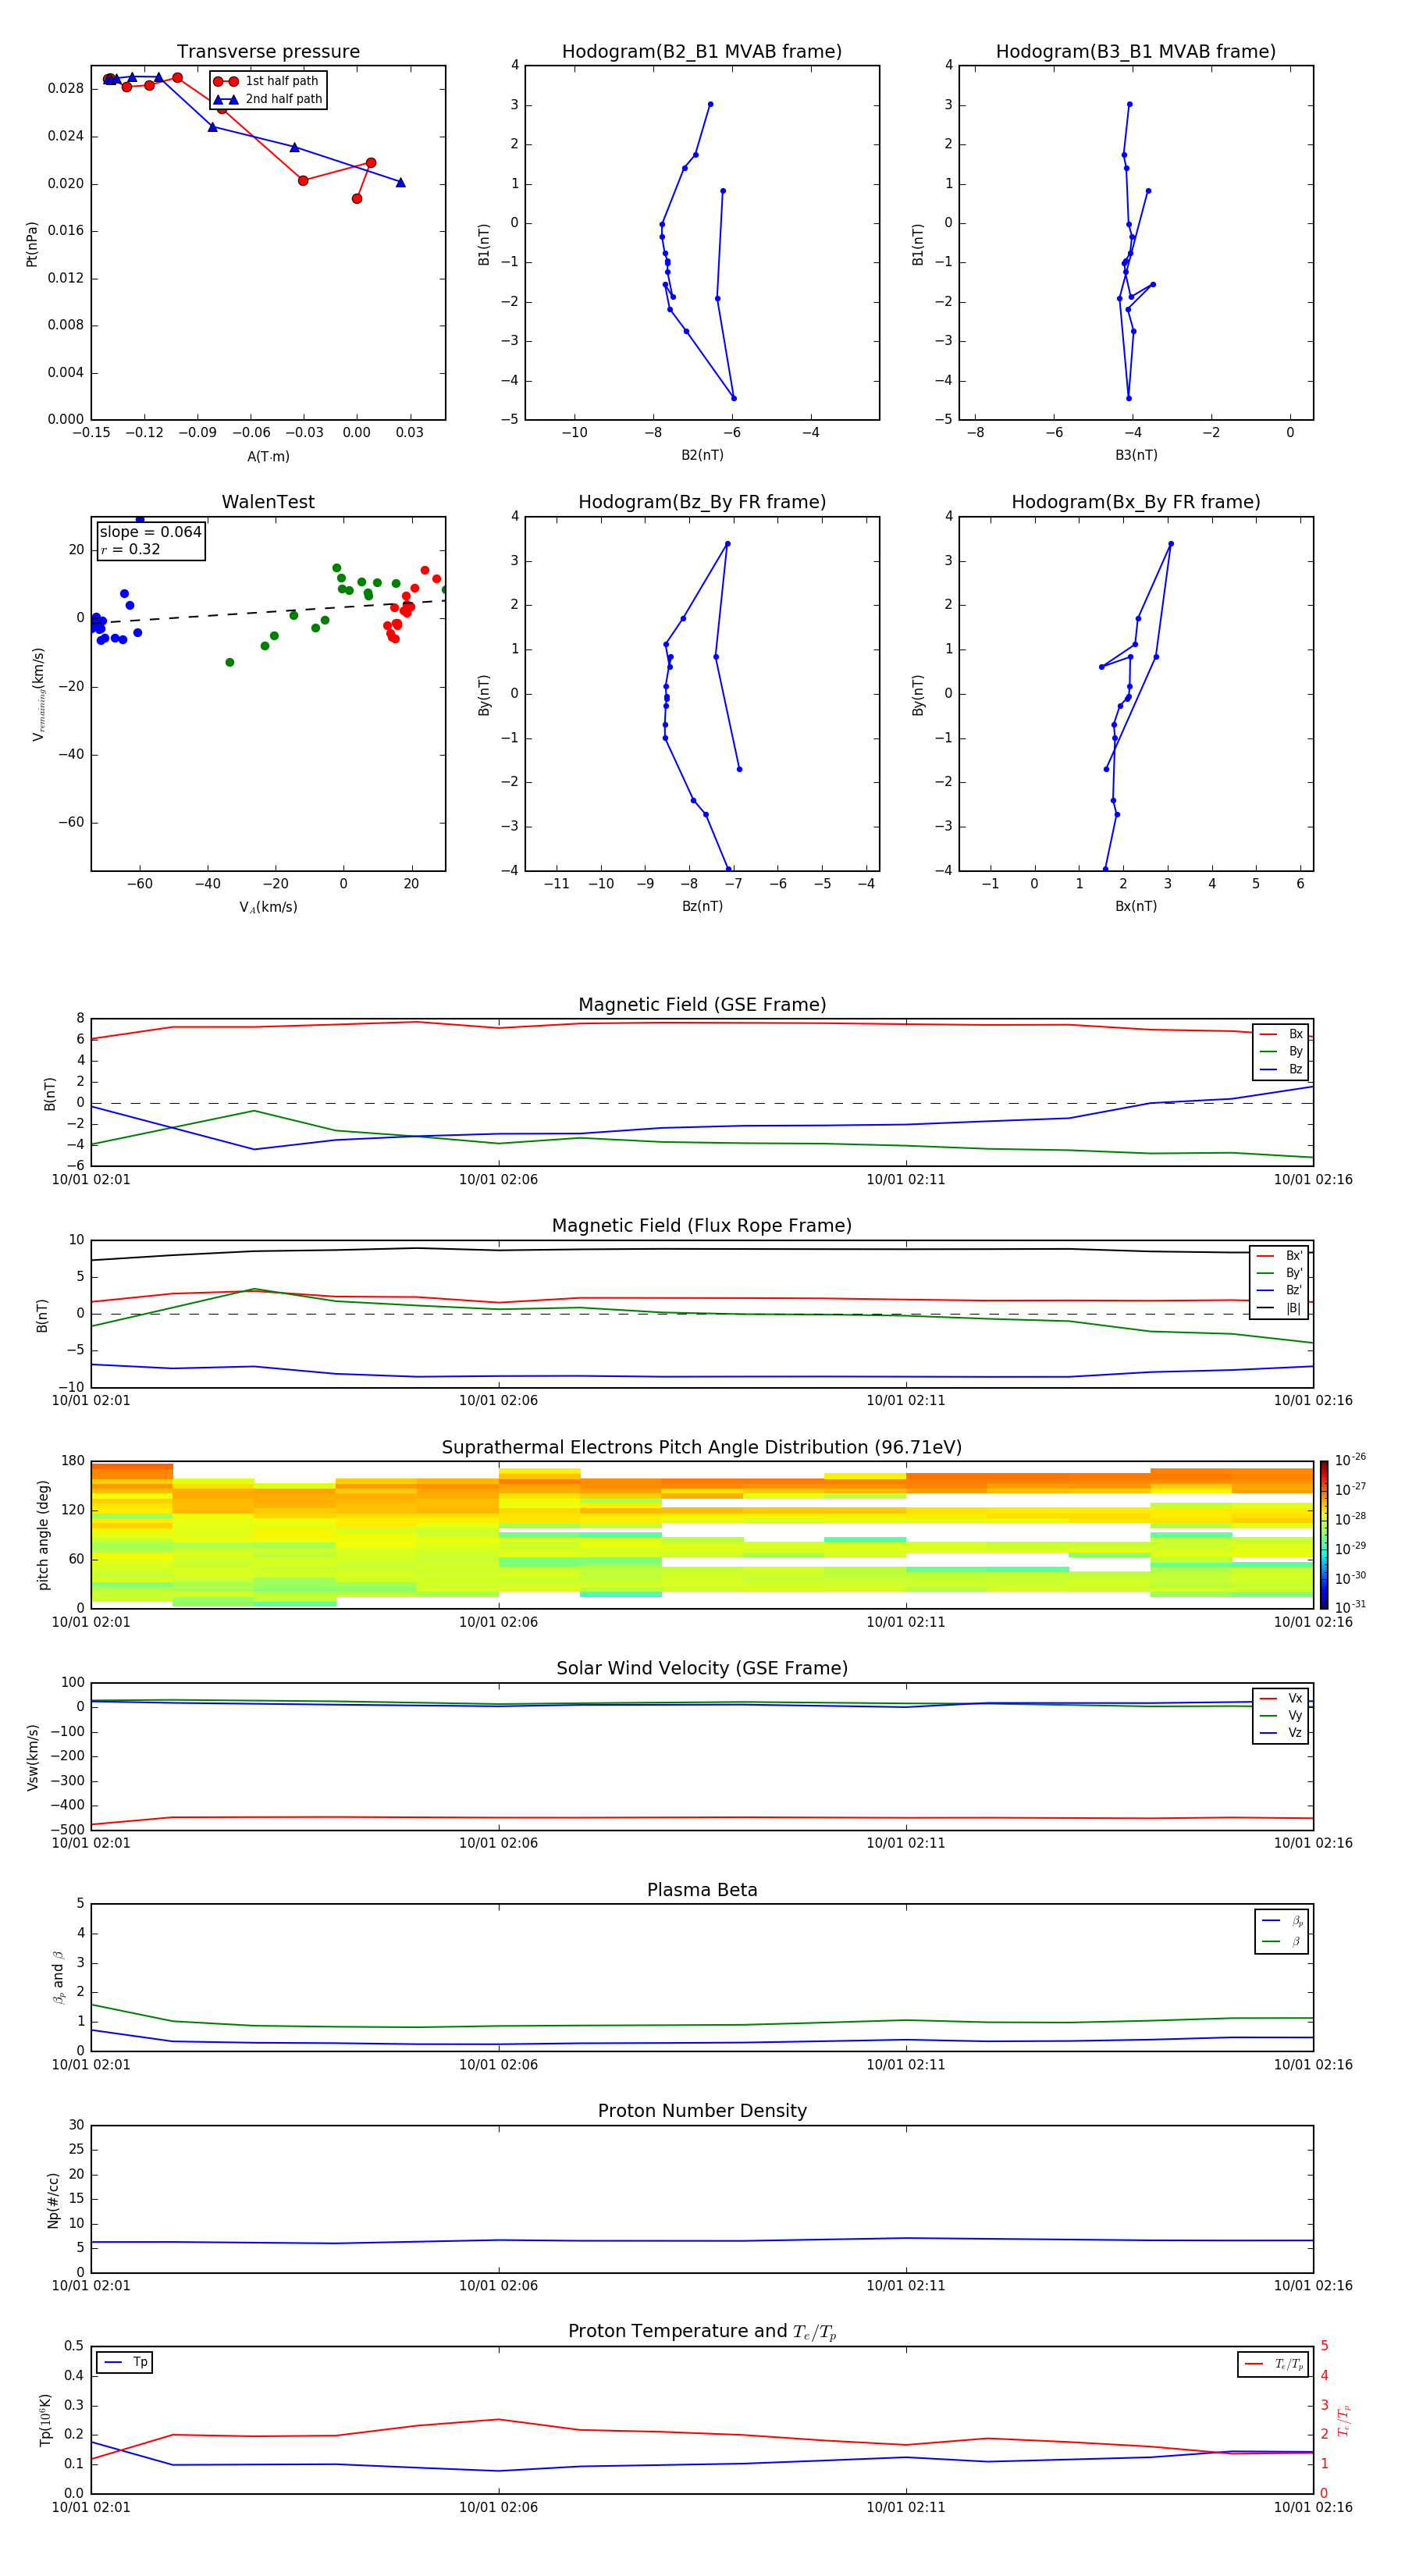Click the "Bx" entry in GSE legend
The width and height of the screenshot is (1405, 2576).
coord(1281,1034)
